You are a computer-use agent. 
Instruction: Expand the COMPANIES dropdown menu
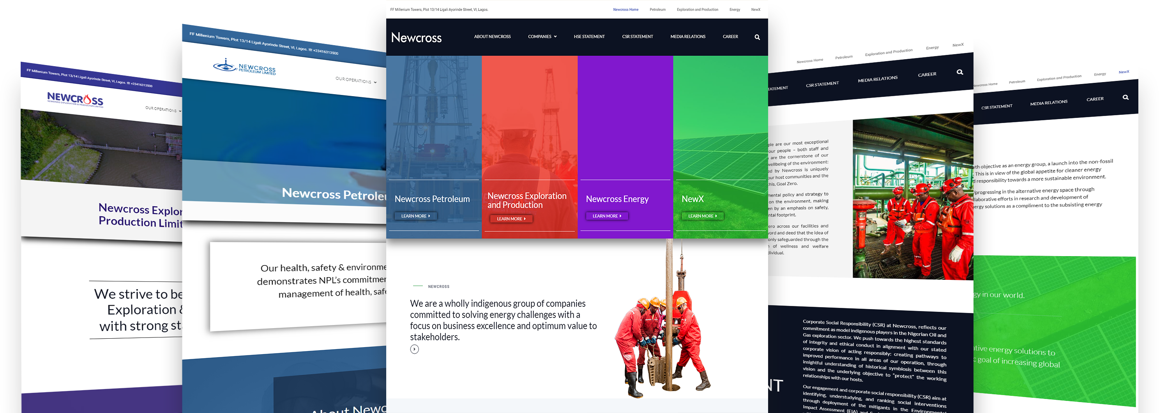pos(542,37)
